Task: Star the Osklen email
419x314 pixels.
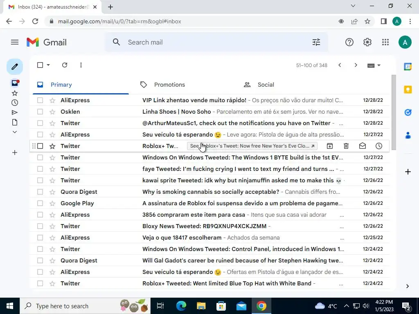Action: [x=52, y=112]
